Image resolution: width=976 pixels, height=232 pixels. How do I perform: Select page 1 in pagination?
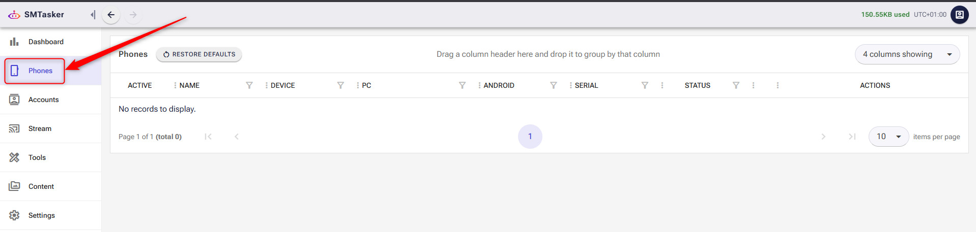(x=530, y=137)
